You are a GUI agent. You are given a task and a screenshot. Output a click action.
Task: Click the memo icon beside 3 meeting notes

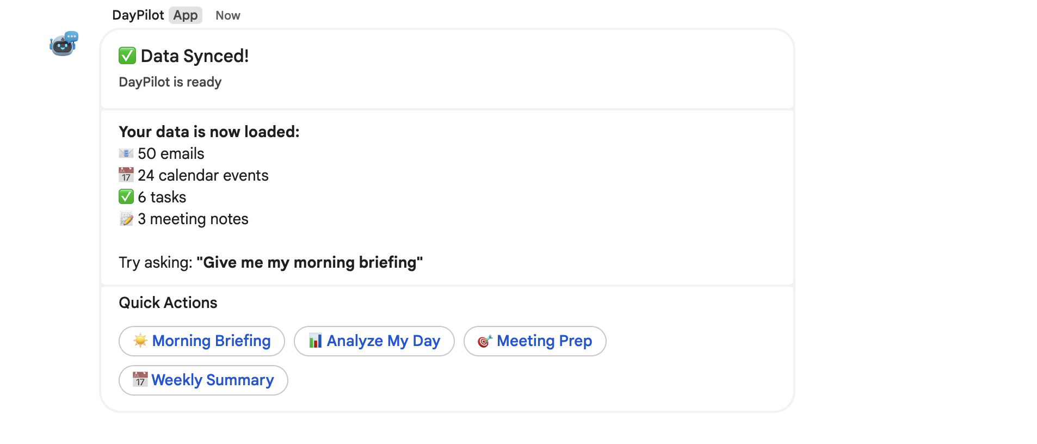pos(126,219)
